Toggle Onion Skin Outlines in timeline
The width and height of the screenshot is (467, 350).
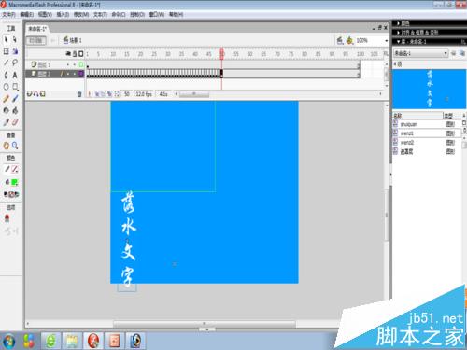point(103,93)
